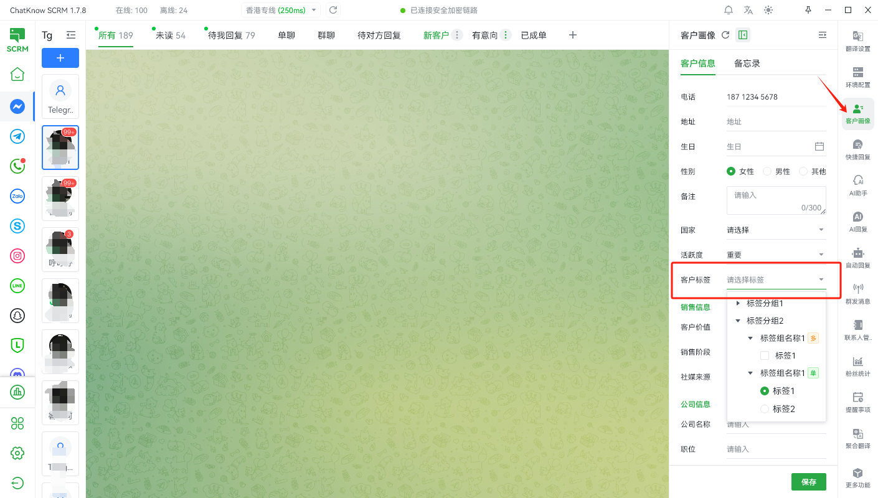878x498 pixels.
Task: Switch to the 未读 conversations tab
Action: pos(170,35)
